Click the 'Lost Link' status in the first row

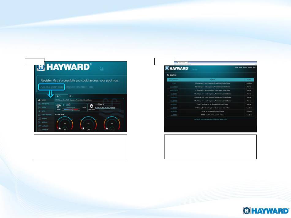coord(249,83)
